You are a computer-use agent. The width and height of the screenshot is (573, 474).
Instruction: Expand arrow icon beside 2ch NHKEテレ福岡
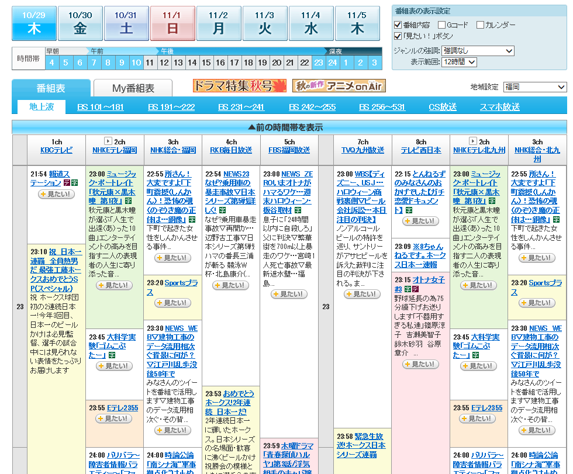point(108,141)
